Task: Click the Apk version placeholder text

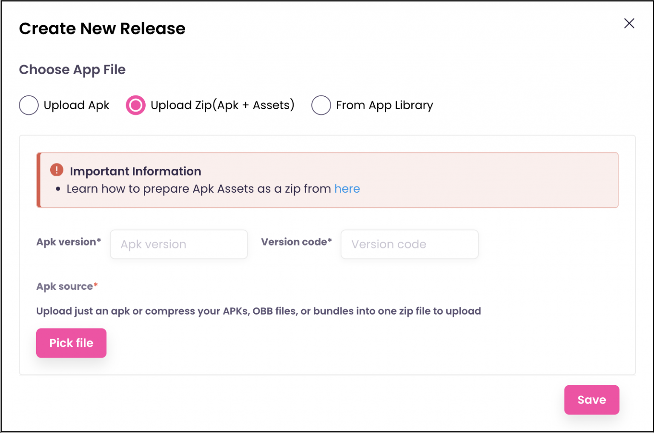Action: [153, 244]
